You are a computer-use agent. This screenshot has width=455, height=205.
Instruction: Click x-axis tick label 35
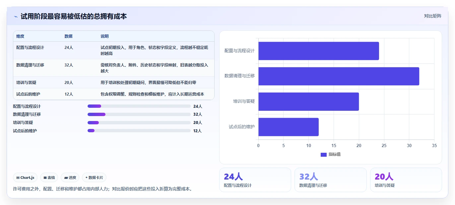click(x=434, y=145)
